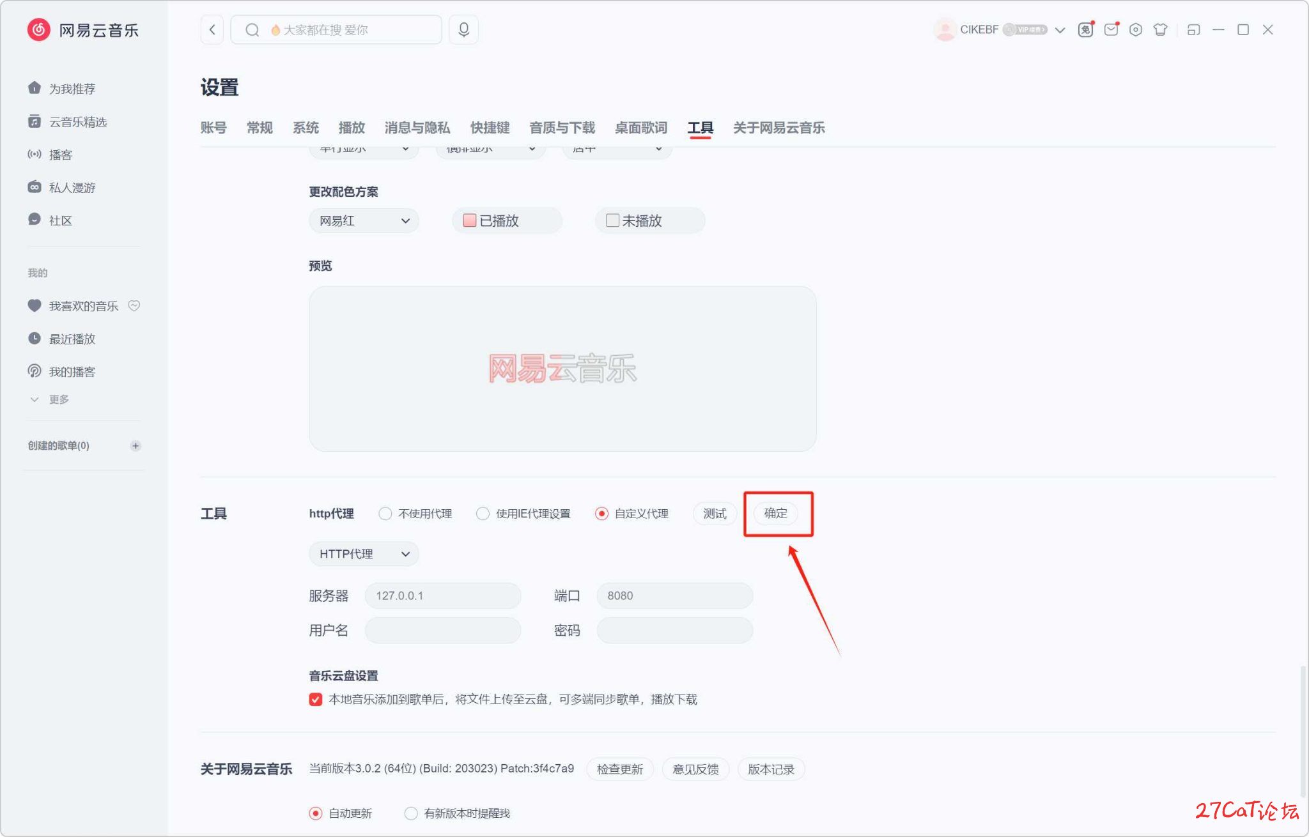
Task: Switch to 常规 settings tab
Action: click(x=259, y=128)
